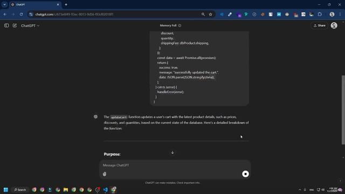Click the 'handleError(error);' code line
The image size is (345, 194).
pyautogui.click(x=170, y=92)
